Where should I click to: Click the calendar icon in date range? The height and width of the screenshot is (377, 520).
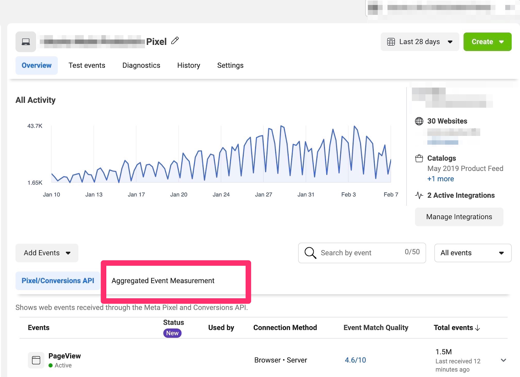[x=391, y=42]
